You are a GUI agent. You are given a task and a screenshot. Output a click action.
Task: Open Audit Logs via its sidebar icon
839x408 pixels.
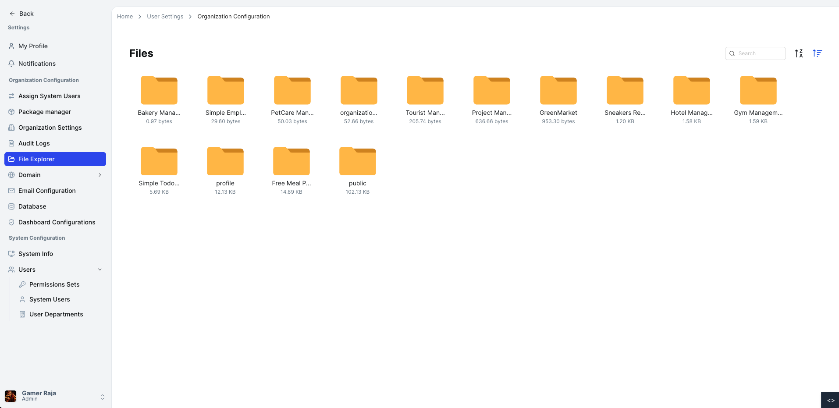[11, 143]
